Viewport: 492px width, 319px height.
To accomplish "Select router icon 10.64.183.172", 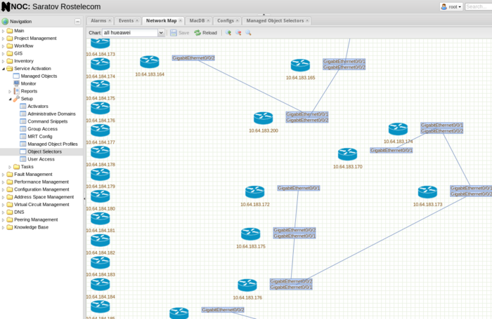I will pos(254,192).
